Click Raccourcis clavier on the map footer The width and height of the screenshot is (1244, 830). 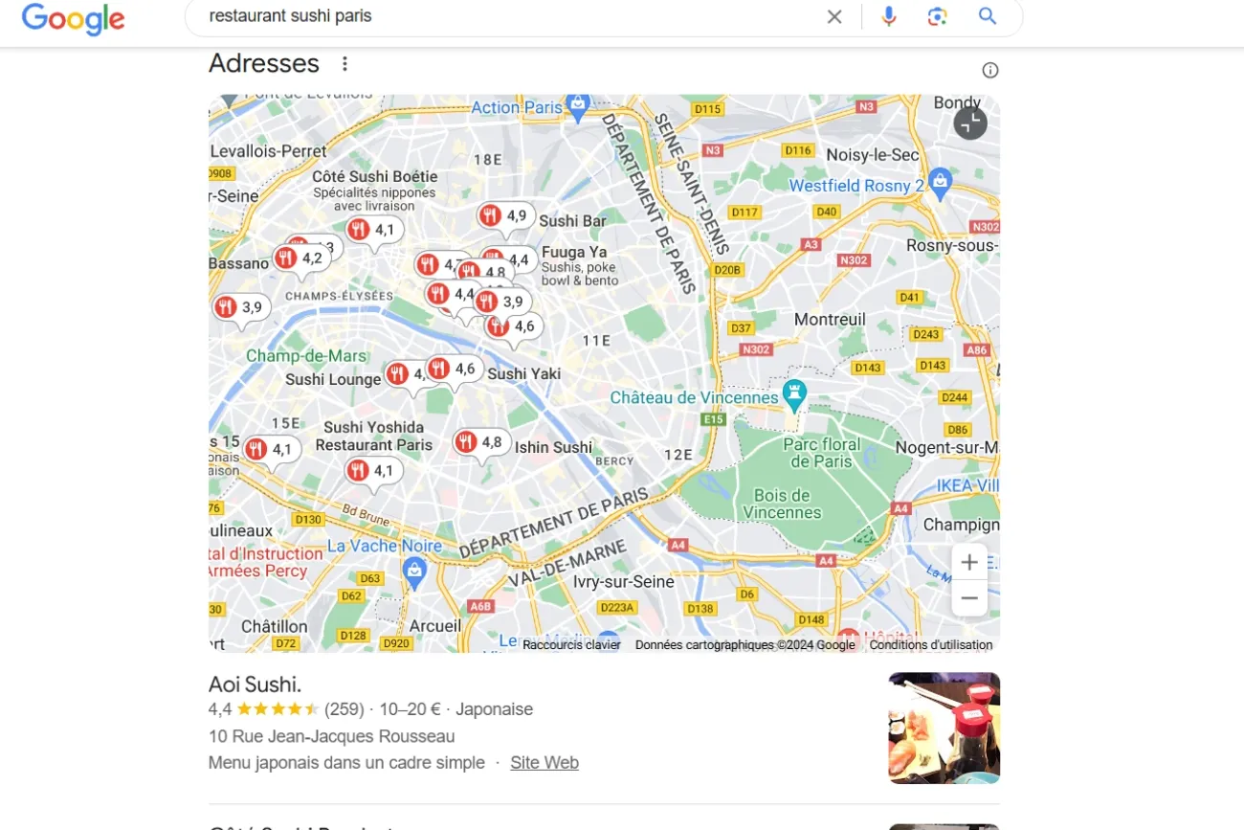(x=571, y=645)
